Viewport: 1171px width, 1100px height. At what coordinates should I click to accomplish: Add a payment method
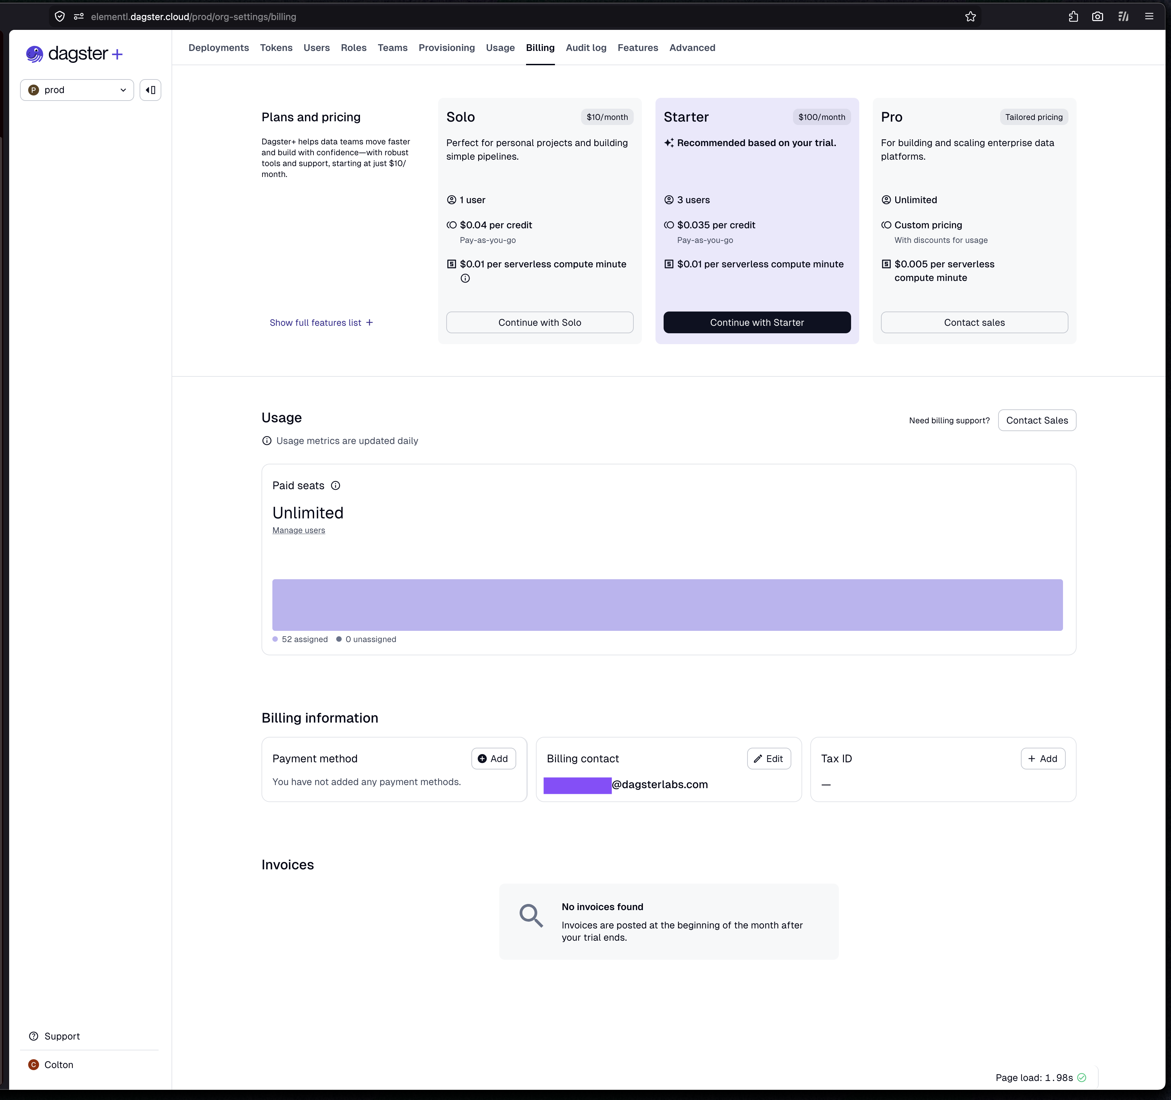(x=493, y=759)
